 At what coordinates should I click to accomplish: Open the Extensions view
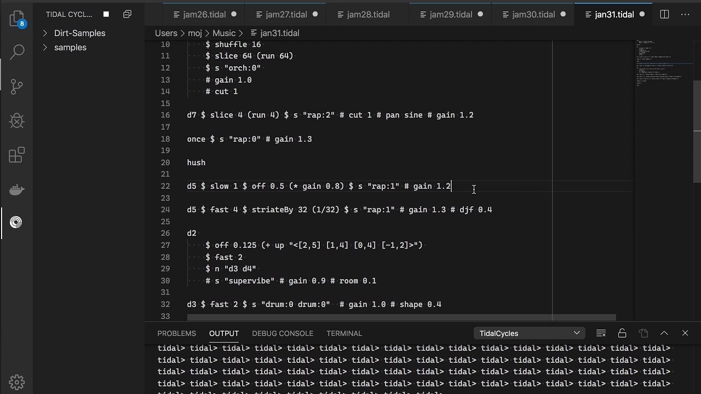pyautogui.click(x=17, y=155)
